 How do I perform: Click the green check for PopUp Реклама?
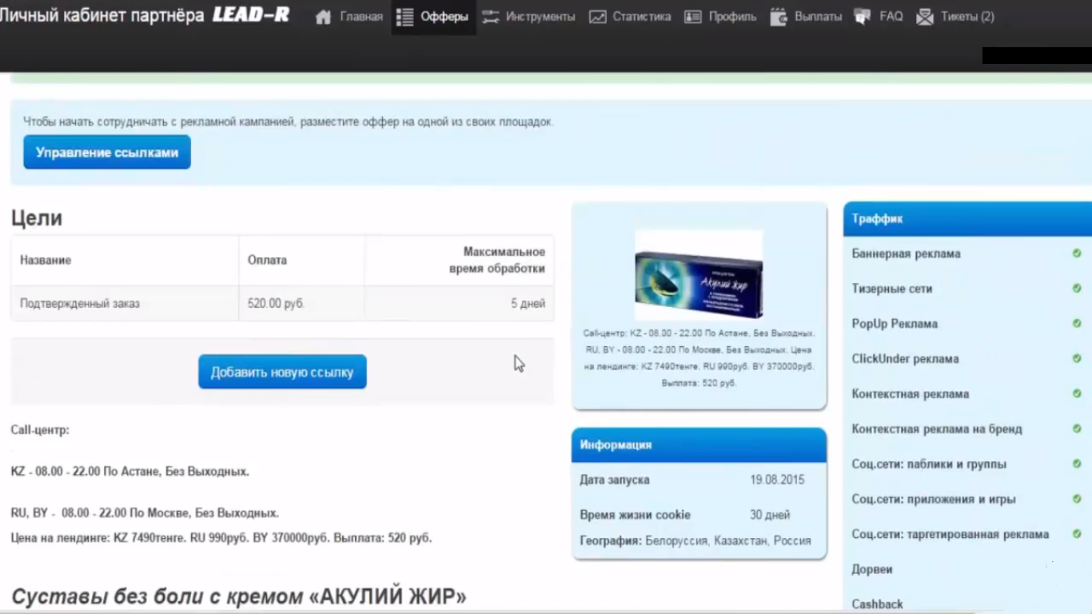coord(1077,324)
